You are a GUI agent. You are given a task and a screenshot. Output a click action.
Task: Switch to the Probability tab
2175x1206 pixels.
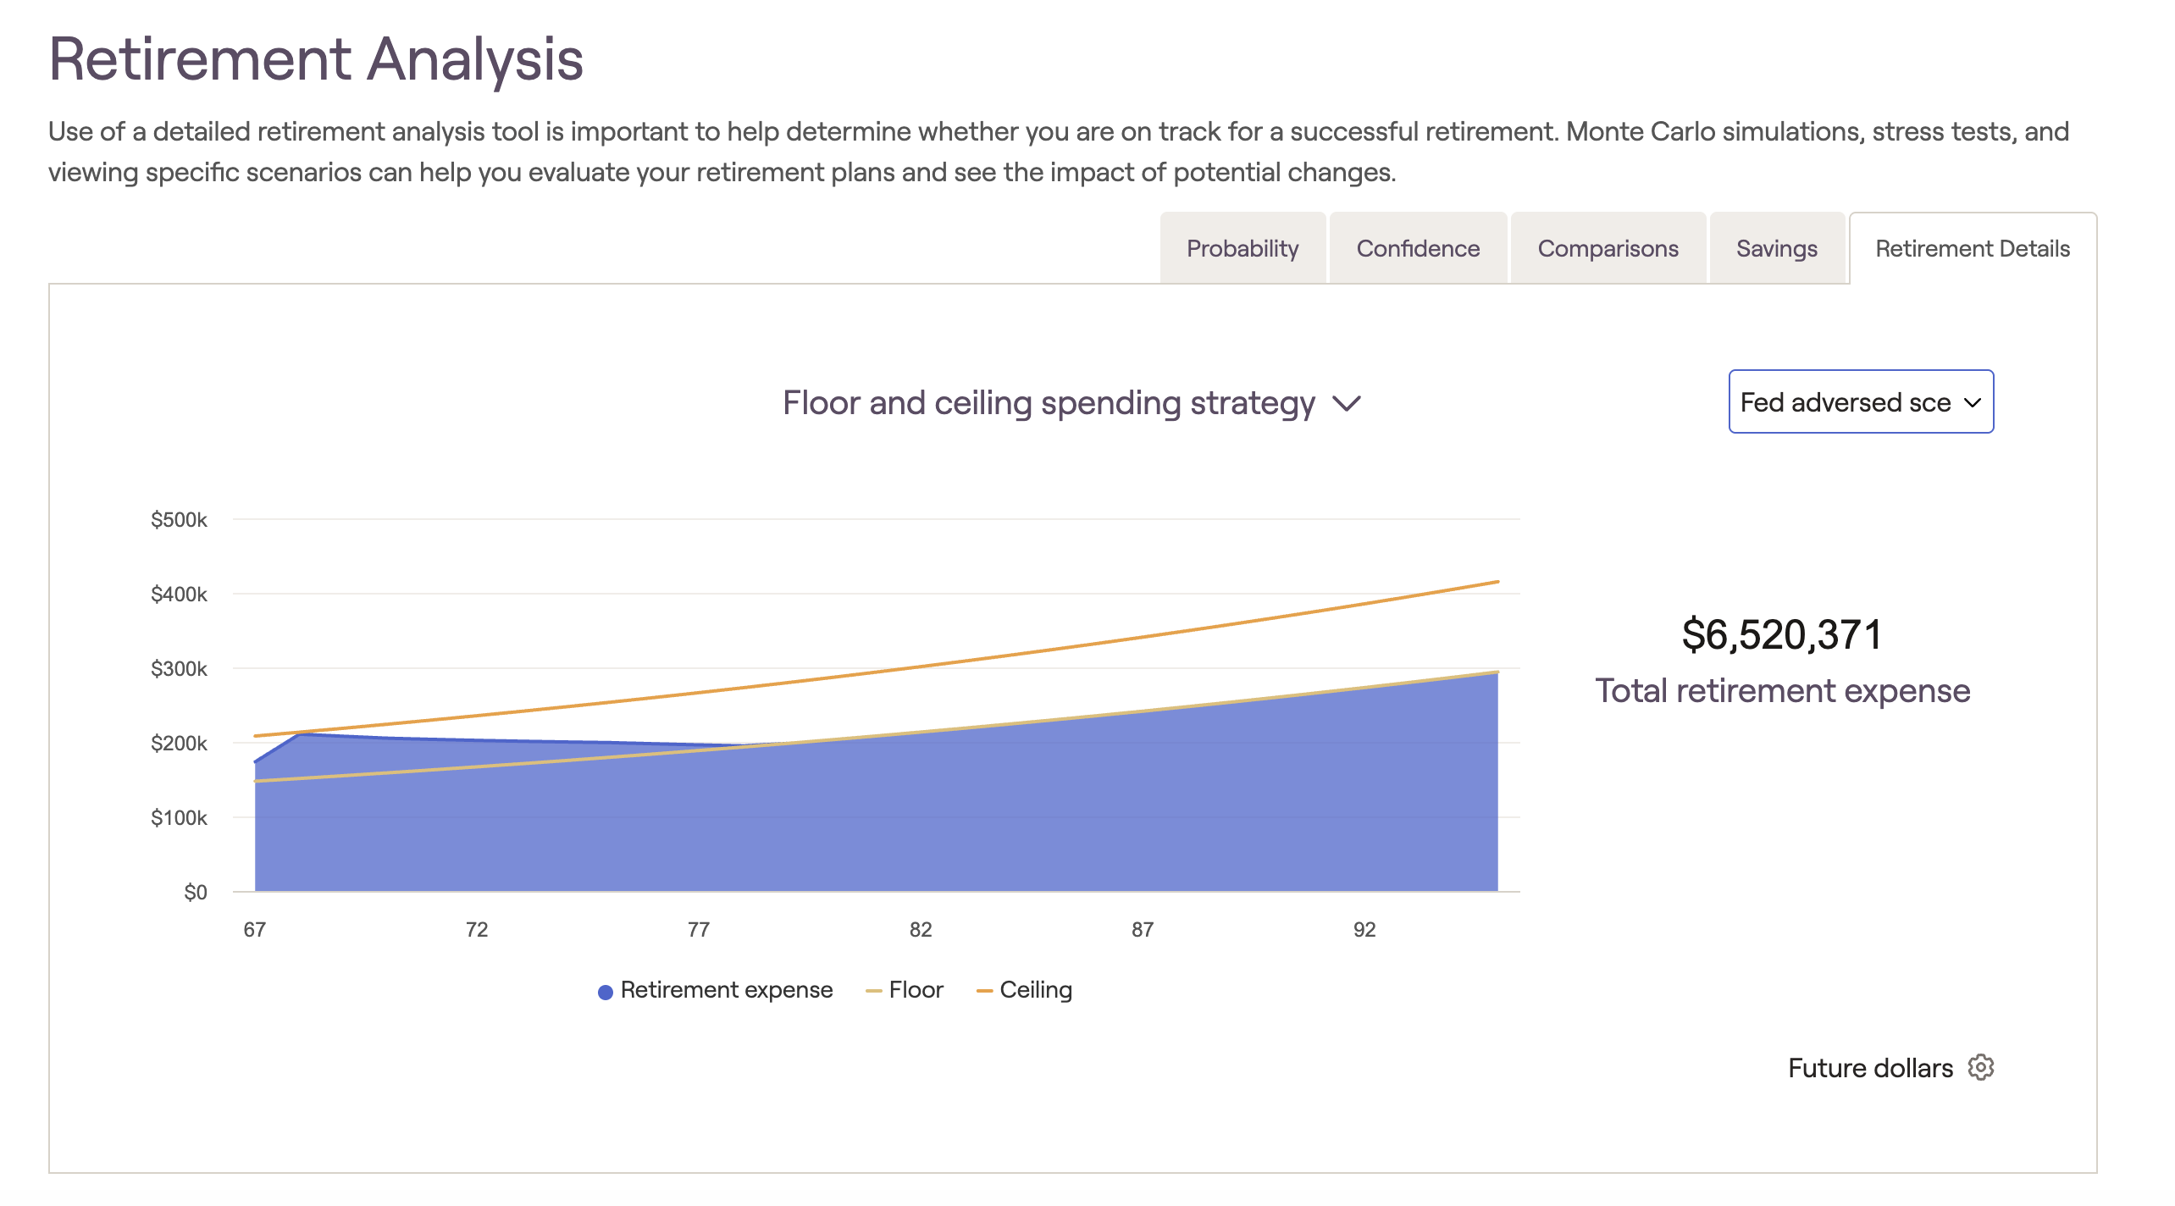pos(1242,248)
